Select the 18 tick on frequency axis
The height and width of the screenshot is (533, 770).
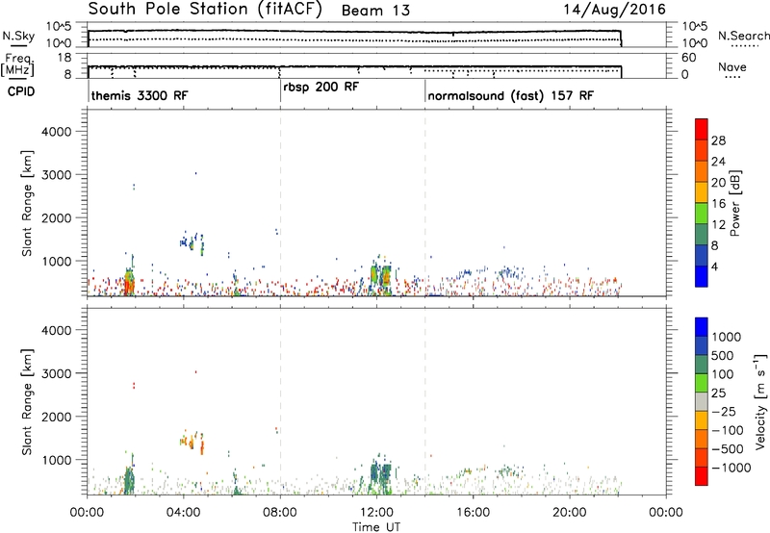tap(65, 58)
